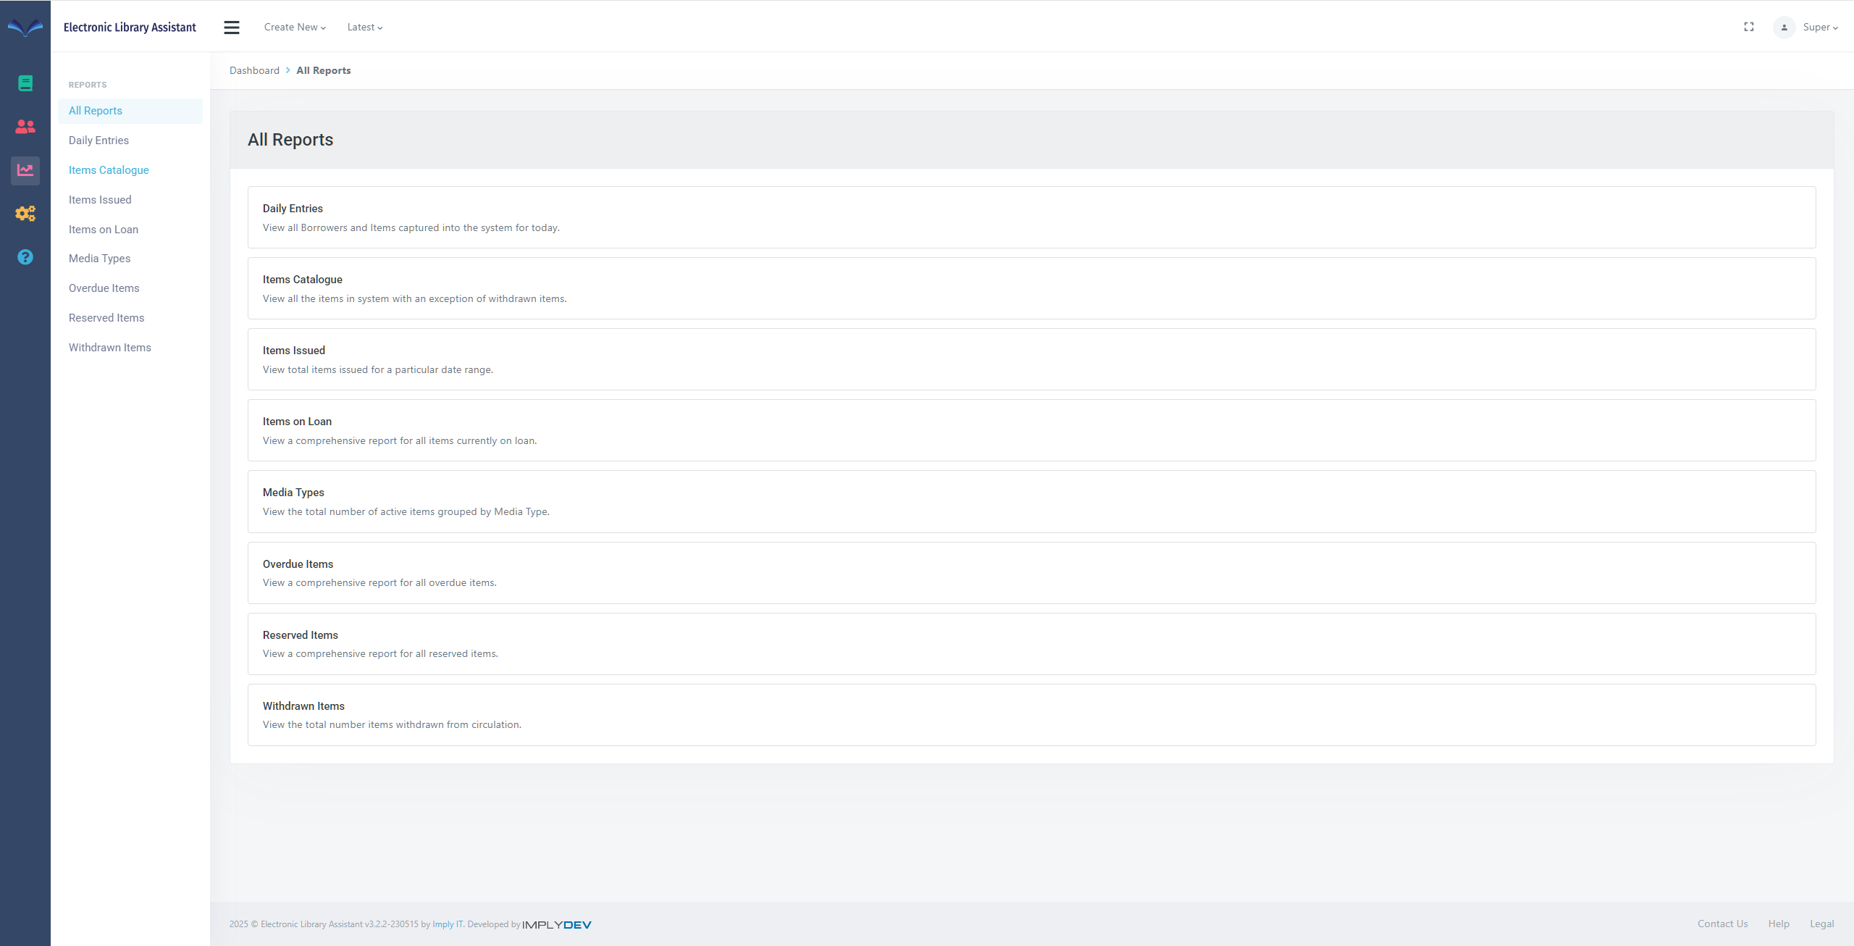The width and height of the screenshot is (1854, 946).
Task: Select the borrowers people icon in sidebar
Action: coord(25,126)
